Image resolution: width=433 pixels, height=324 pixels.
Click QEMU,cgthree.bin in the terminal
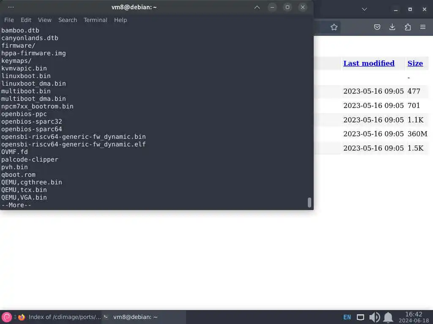[x=31, y=182]
